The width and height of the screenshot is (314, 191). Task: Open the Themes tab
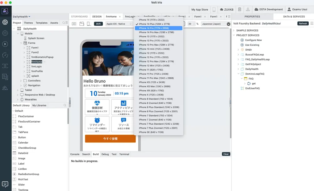(x=28, y=23)
